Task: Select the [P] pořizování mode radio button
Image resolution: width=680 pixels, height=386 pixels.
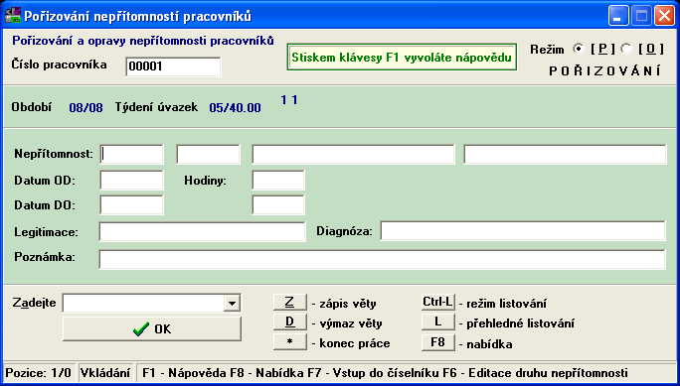Action: [x=578, y=50]
